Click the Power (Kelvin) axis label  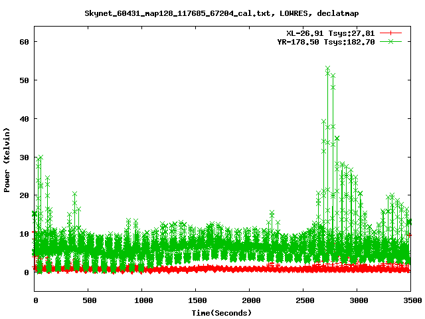click(7, 160)
